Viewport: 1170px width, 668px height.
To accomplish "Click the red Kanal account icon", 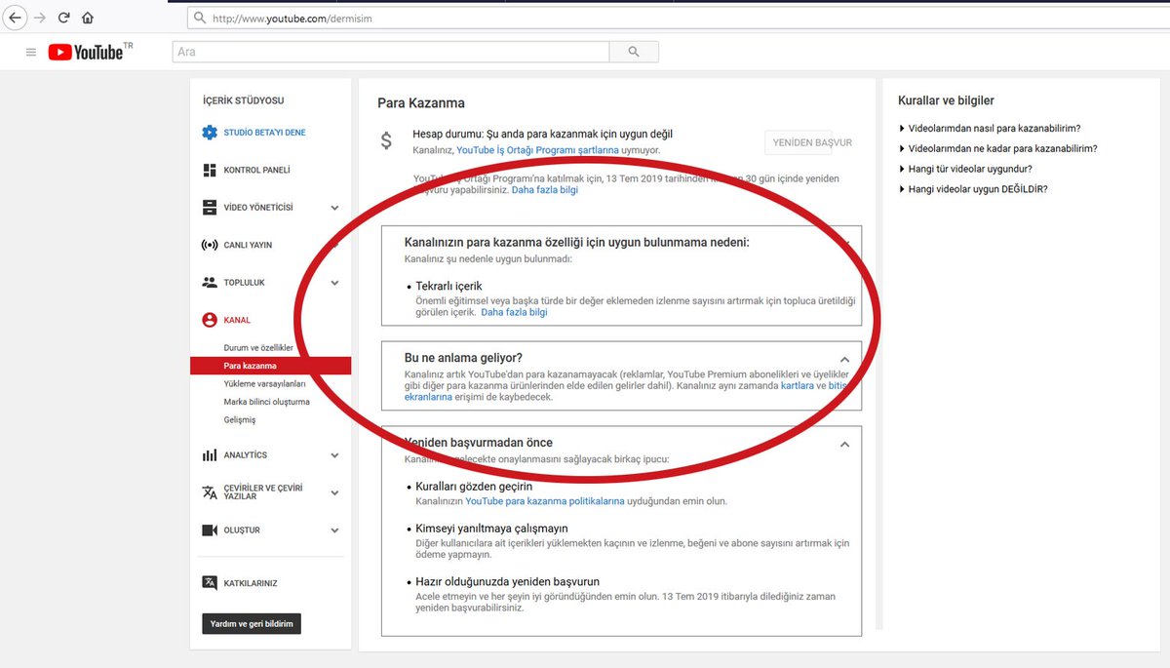I will click(210, 320).
